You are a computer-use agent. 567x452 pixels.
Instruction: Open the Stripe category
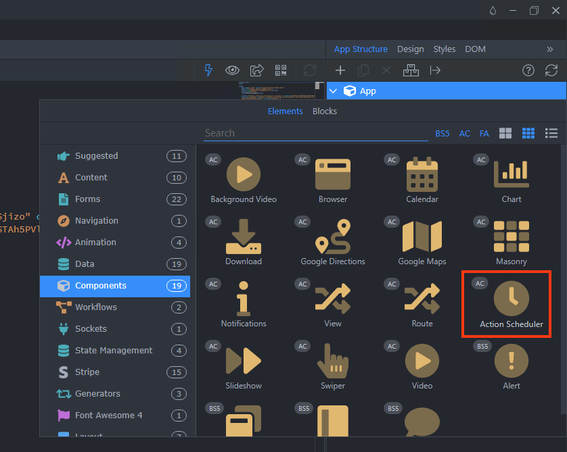(x=115, y=372)
